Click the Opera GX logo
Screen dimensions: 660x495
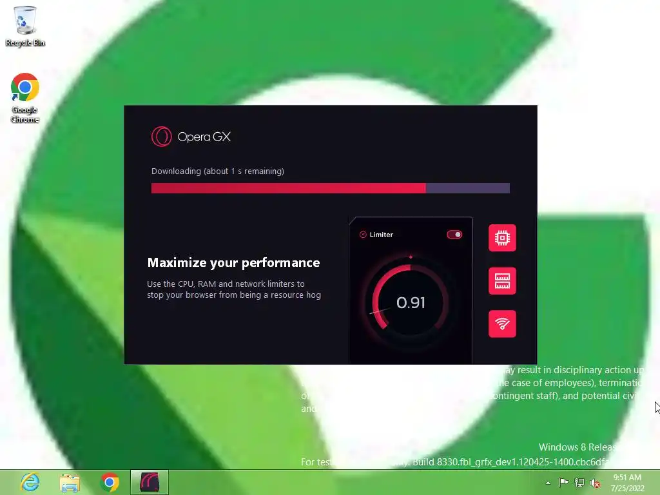[x=191, y=137]
